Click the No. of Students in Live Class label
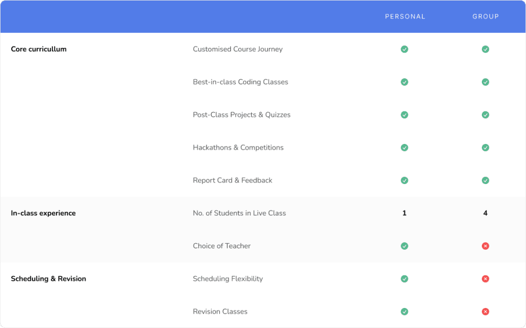The width and height of the screenshot is (526, 328). (x=239, y=213)
